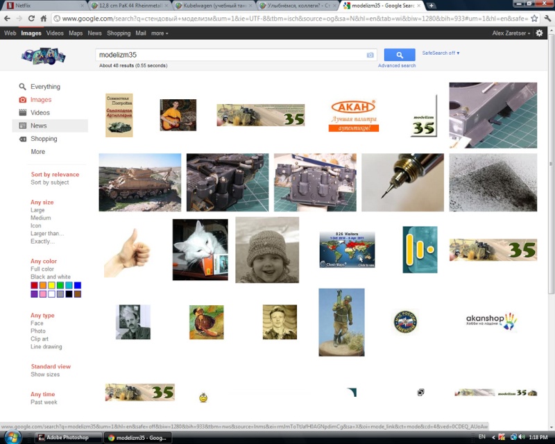
Task: Filter results by Face type
Action: point(37,323)
